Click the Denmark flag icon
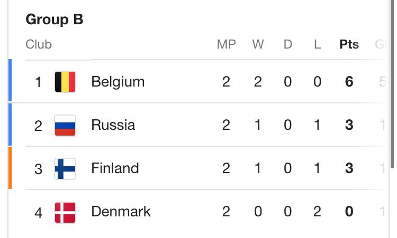Image resolution: width=397 pixels, height=238 pixels. tap(65, 213)
